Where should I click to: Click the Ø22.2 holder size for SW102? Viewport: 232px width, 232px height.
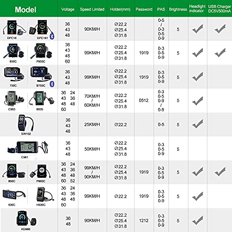pyautogui.click(x=121, y=124)
